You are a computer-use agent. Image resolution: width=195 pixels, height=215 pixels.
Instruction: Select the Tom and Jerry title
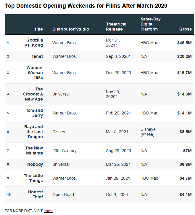pos(34,113)
